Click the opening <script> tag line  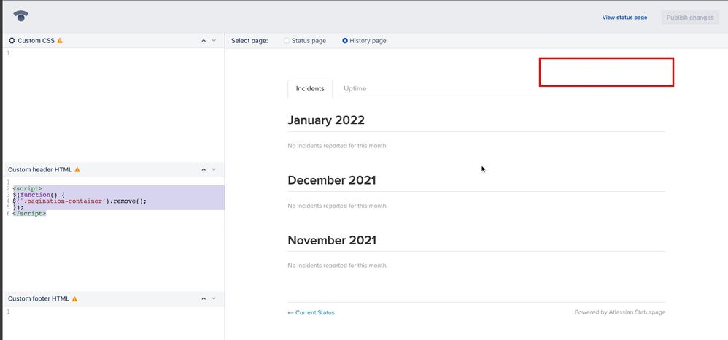(x=27, y=188)
